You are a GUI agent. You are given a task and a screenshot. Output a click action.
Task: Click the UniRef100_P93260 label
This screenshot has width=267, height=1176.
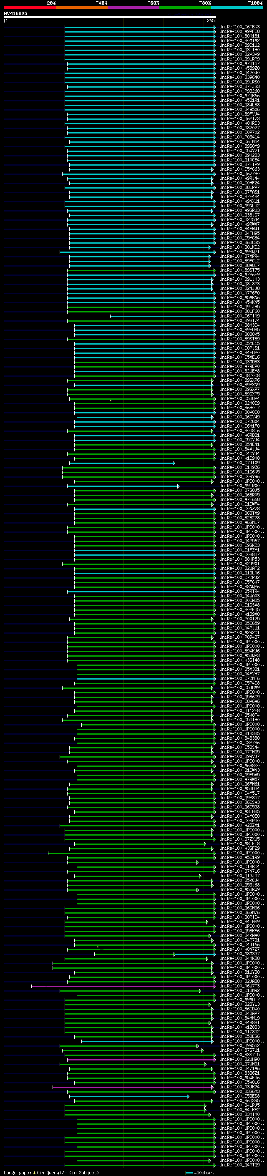coord(239,91)
